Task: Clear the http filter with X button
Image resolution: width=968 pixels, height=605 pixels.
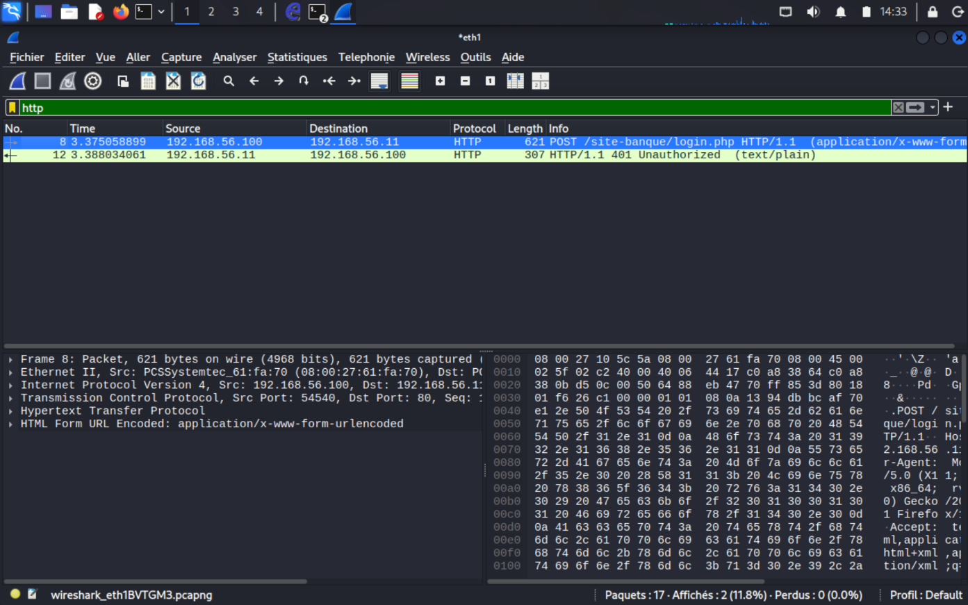Action: 898,107
